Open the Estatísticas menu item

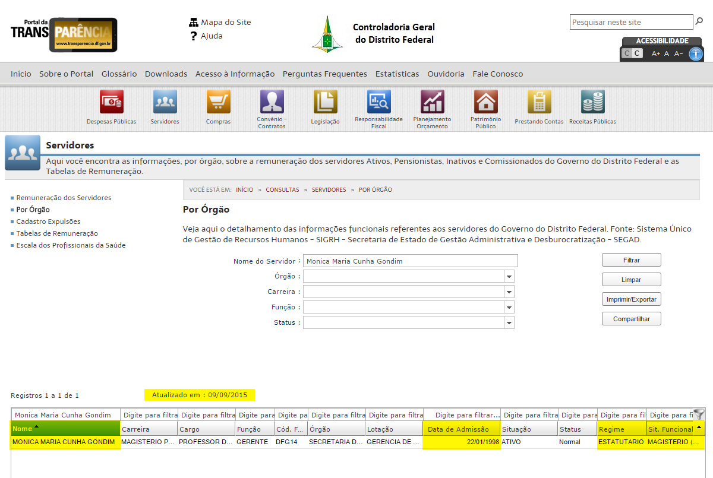[x=397, y=74]
